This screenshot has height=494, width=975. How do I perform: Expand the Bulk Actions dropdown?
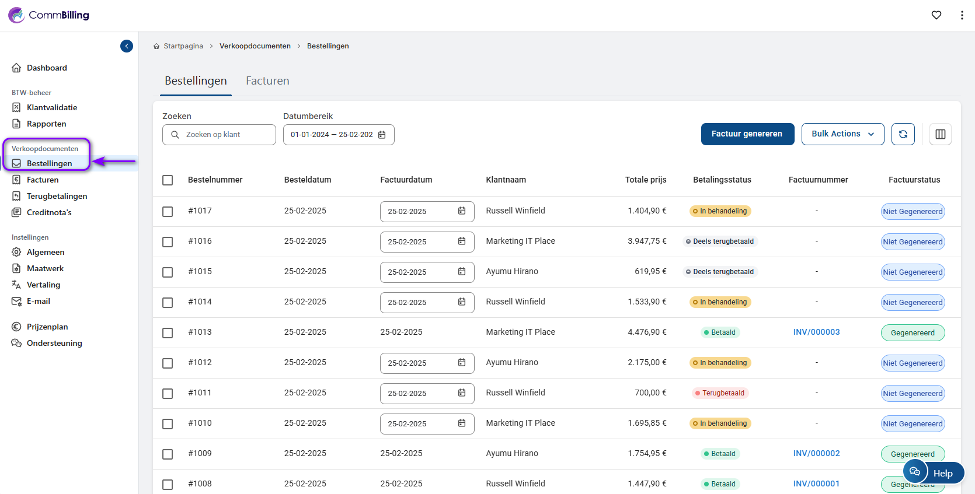point(842,134)
